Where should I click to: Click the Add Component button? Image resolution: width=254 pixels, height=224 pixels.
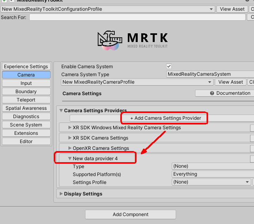pyautogui.click(x=131, y=214)
